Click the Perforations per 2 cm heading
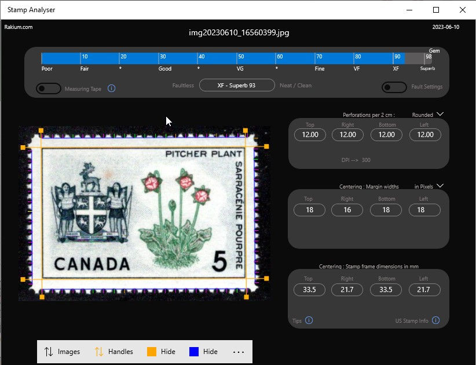Screen dimensions: 476x365 point(368,115)
